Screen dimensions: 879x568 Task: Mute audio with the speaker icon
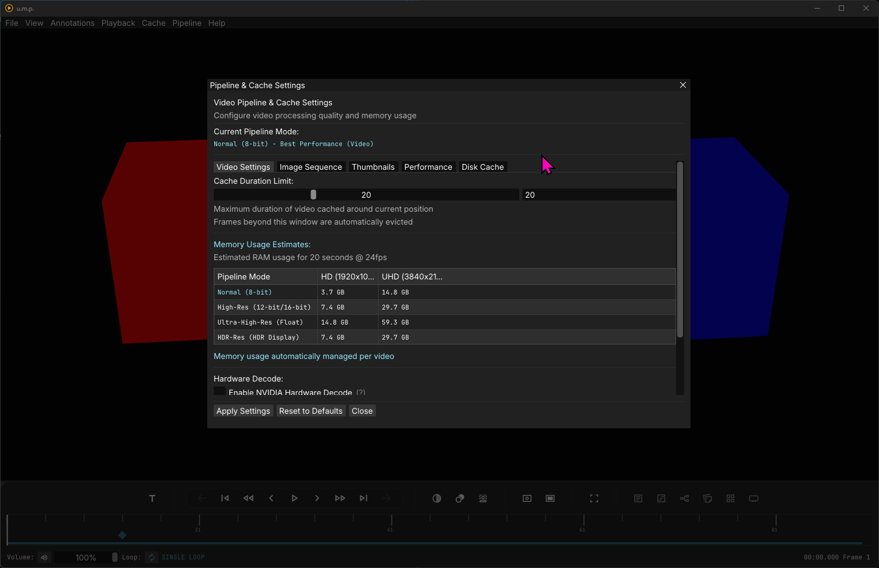45,557
